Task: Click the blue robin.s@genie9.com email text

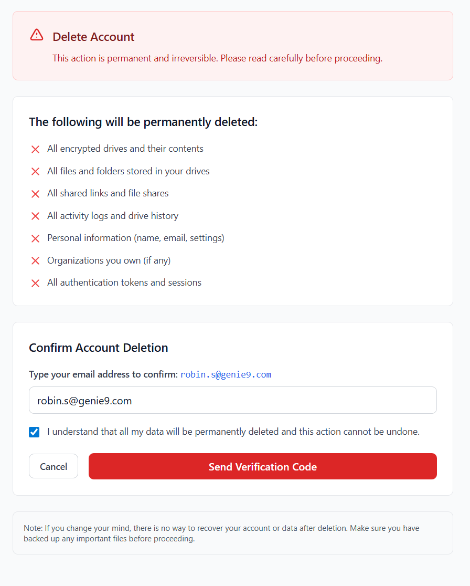Action: click(226, 374)
